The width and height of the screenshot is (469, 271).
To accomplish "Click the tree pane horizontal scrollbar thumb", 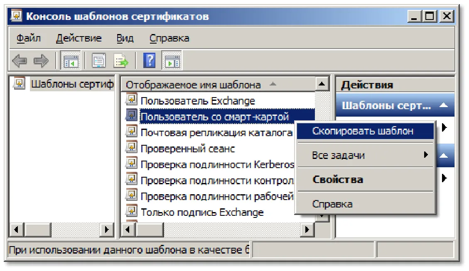I will click(37, 229).
